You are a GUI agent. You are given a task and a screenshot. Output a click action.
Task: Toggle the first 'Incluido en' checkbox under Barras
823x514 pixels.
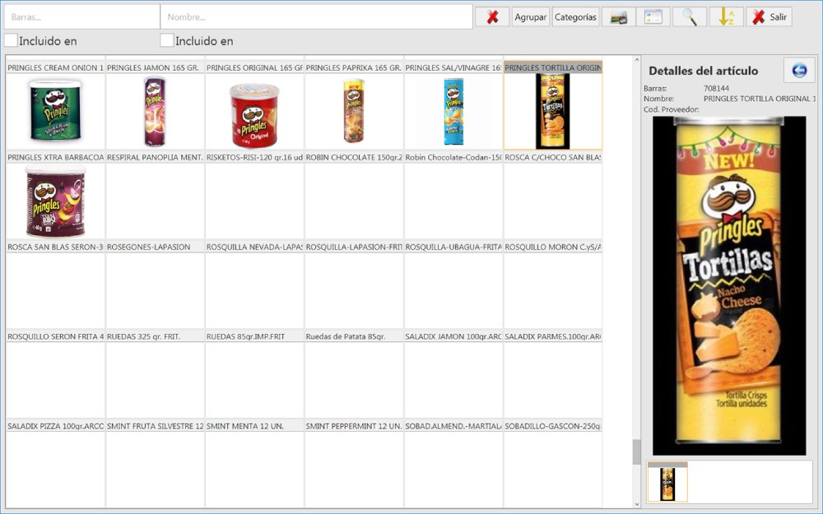[11, 40]
